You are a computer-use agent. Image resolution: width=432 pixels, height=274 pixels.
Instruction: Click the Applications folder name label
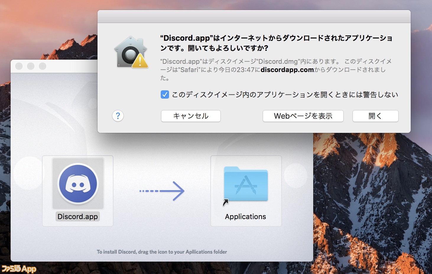click(246, 217)
